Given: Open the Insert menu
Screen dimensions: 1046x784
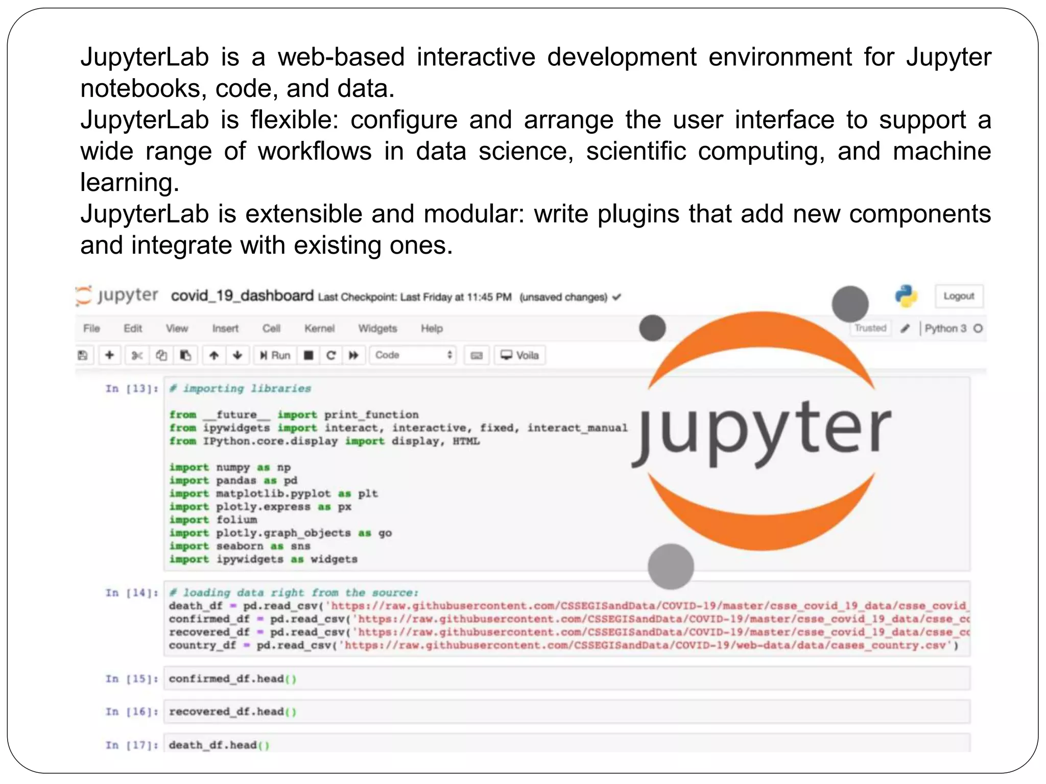Looking at the screenshot, I should 225,328.
